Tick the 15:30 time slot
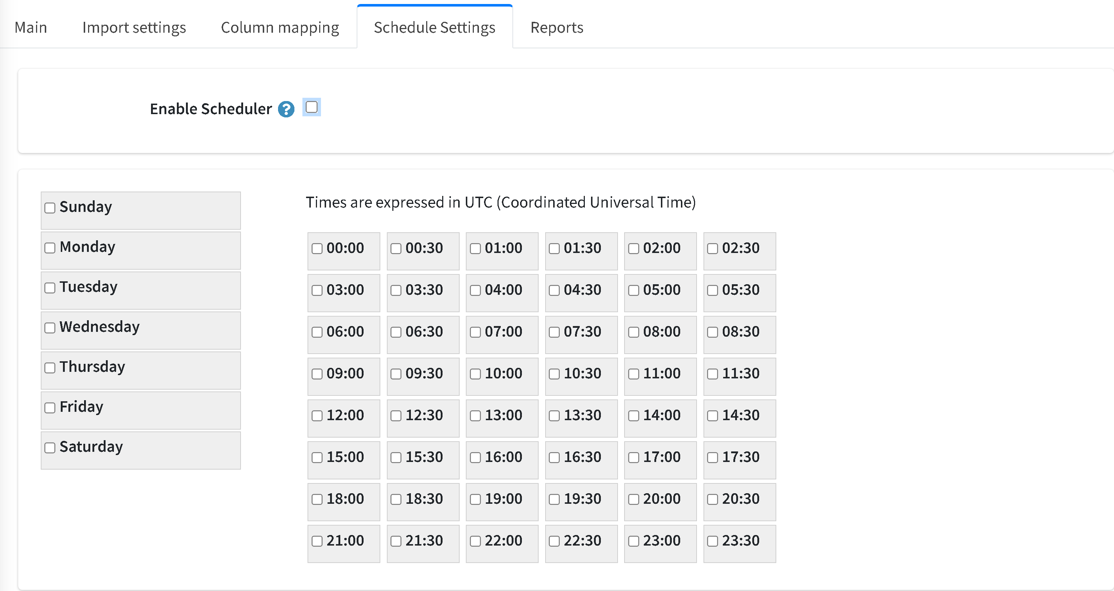1114x591 pixels. click(x=396, y=458)
